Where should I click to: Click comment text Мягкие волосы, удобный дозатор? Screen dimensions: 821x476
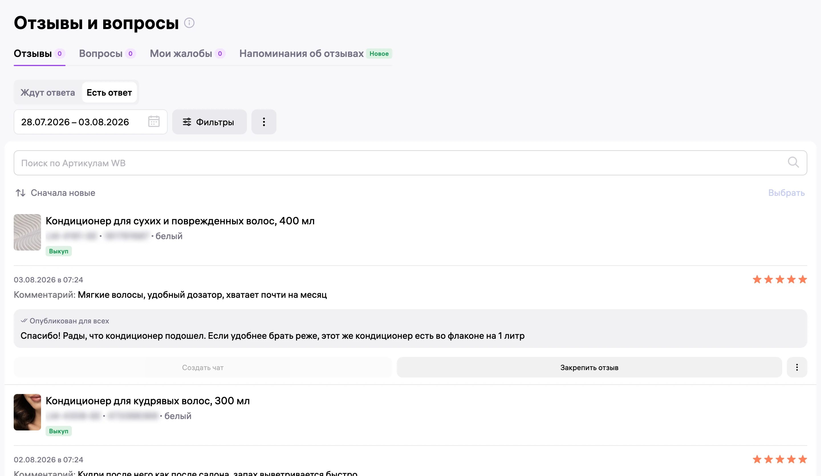202,295
